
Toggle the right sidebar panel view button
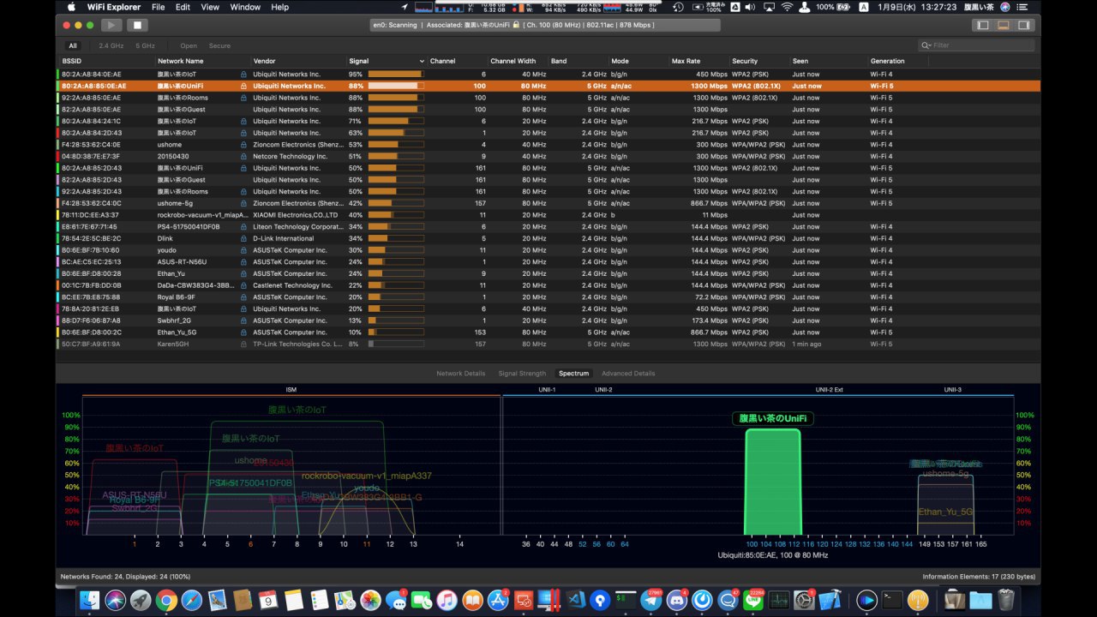1023,26
